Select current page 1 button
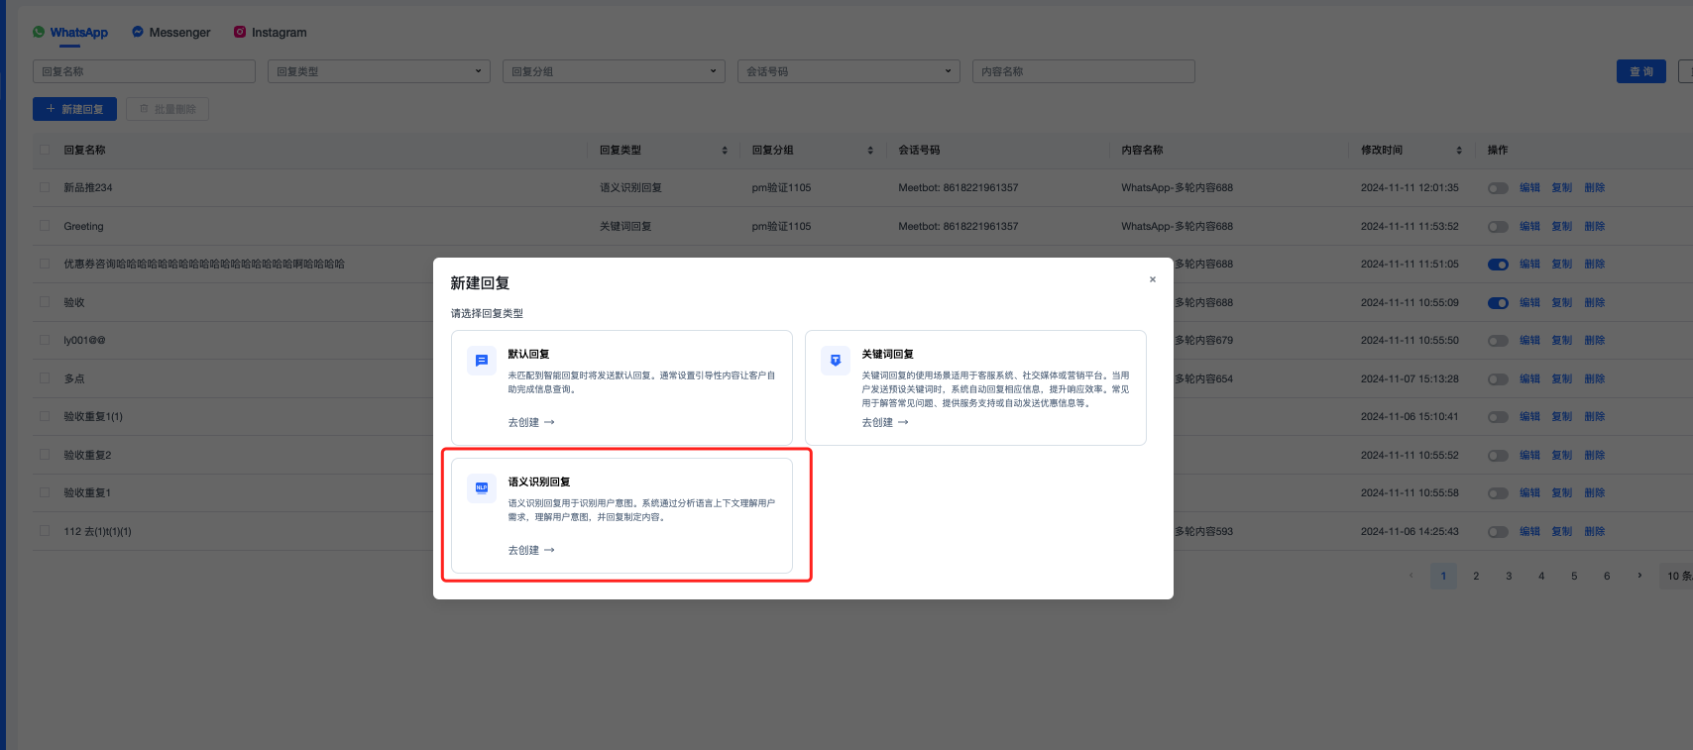Image resolution: width=1693 pixels, height=750 pixels. pos(1443,576)
